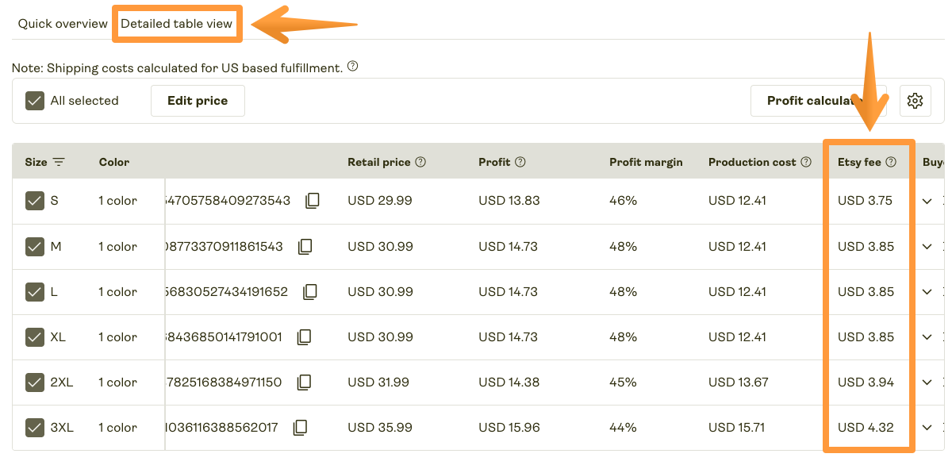Copy the SKU of size S row
Viewport: 952px width, 469px height.
tap(311, 200)
